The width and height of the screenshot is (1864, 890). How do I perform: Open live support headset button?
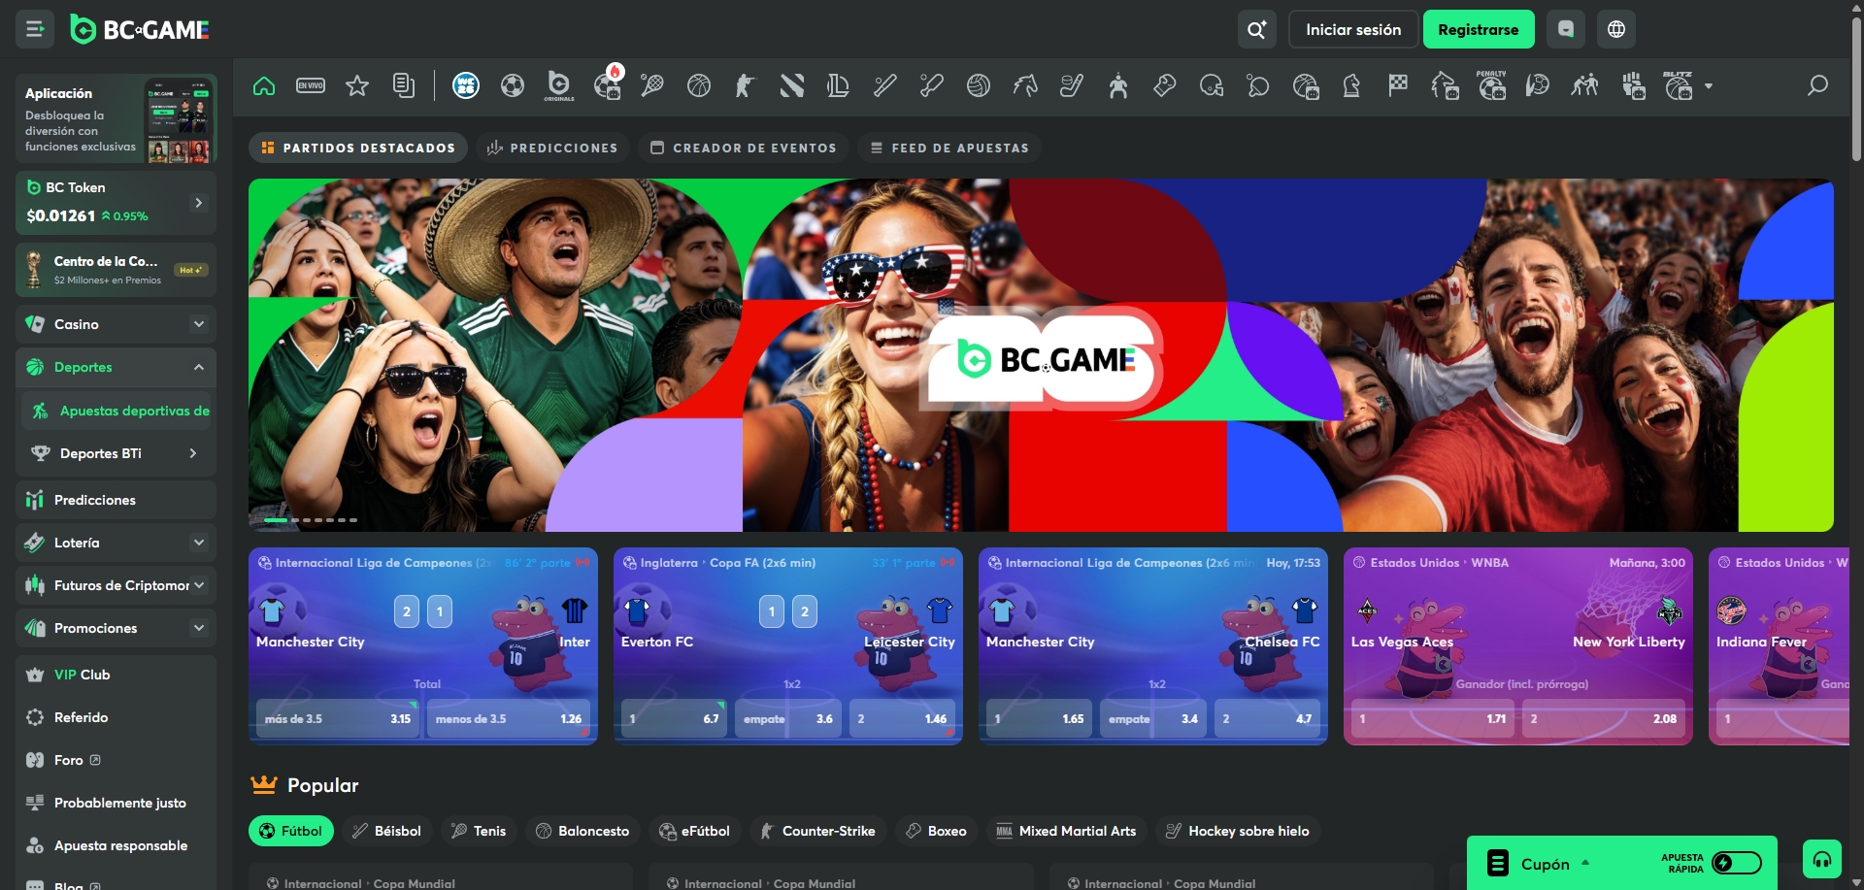coord(1822,859)
